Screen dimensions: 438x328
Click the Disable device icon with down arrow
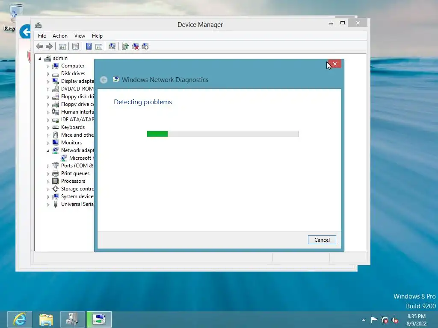click(x=145, y=46)
